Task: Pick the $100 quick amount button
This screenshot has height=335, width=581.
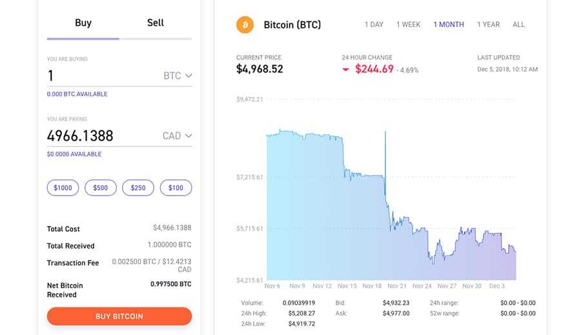Action: pyautogui.click(x=176, y=188)
